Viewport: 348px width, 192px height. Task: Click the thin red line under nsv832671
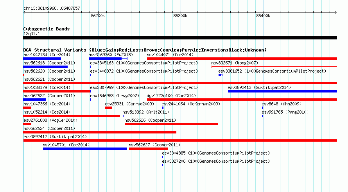click(274, 66)
